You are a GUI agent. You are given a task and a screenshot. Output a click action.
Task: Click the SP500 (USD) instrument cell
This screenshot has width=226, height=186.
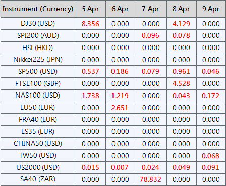click(38, 71)
